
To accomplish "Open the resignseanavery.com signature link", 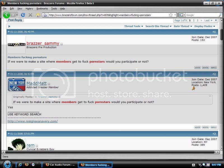I will pos(32,121).
